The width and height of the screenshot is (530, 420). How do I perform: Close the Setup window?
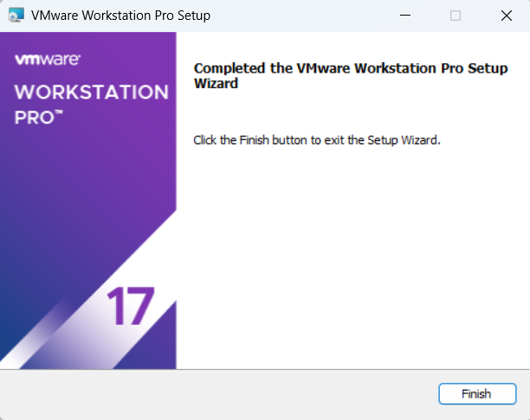coord(506,16)
